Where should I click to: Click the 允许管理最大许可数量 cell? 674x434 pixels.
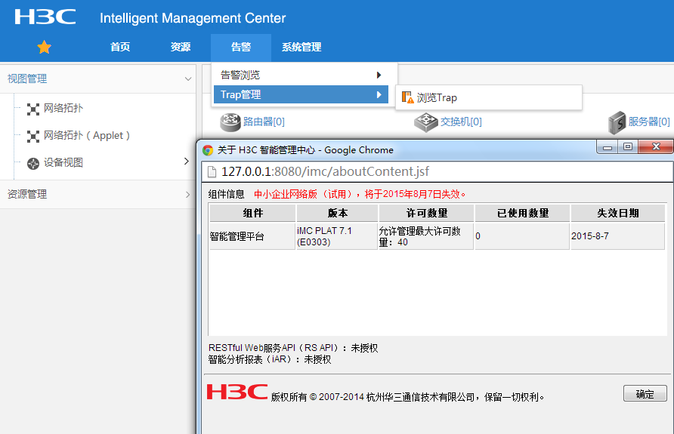(427, 236)
